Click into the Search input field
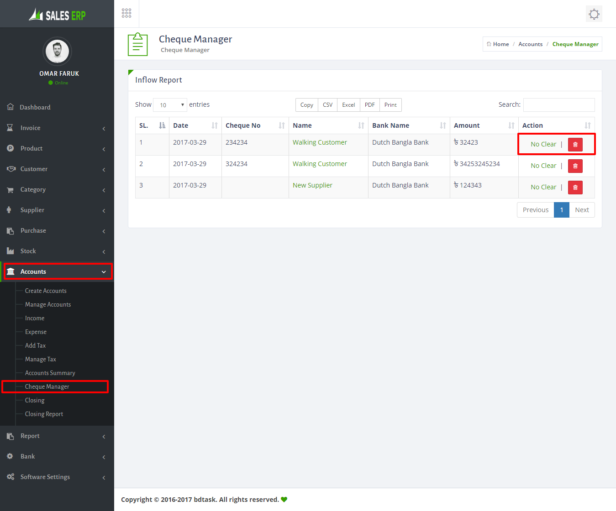616x511 pixels. 558,105
